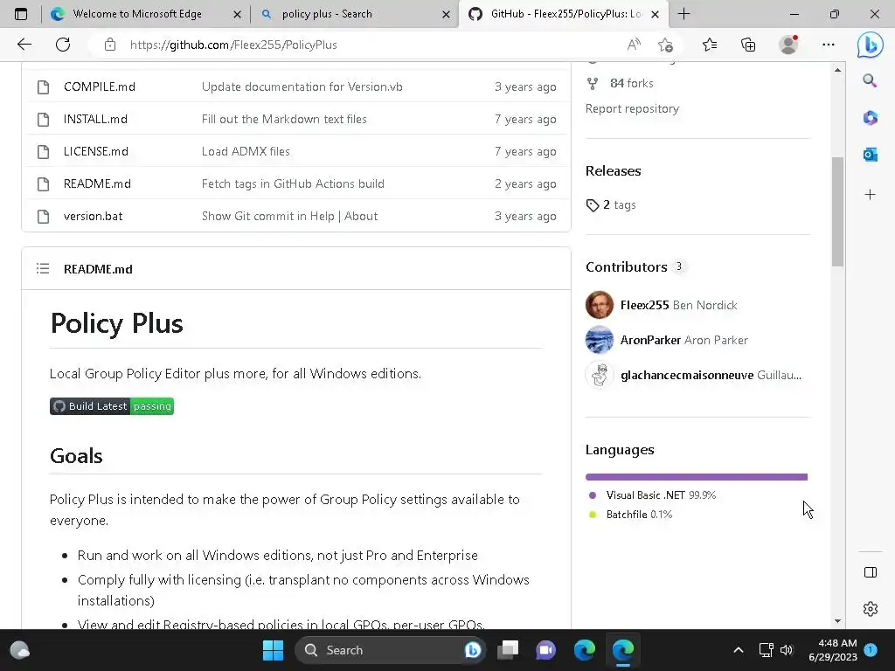Refresh the GitHub page
The image size is (895, 671).
pyautogui.click(x=63, y=45)
